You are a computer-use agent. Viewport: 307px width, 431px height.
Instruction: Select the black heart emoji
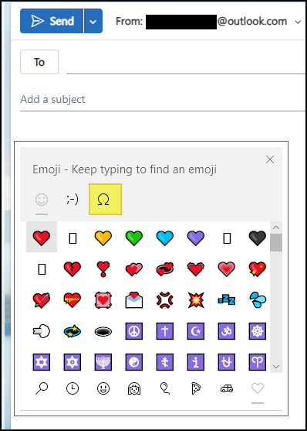(x=258, y=238)
